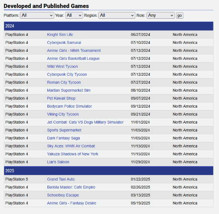Click the go button
The image size is (219, 214).
click(180, 16)
